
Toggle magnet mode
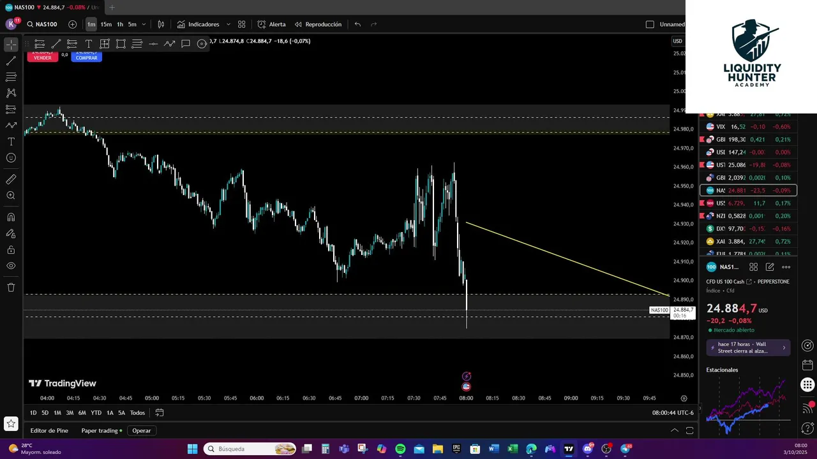(11, 217)
